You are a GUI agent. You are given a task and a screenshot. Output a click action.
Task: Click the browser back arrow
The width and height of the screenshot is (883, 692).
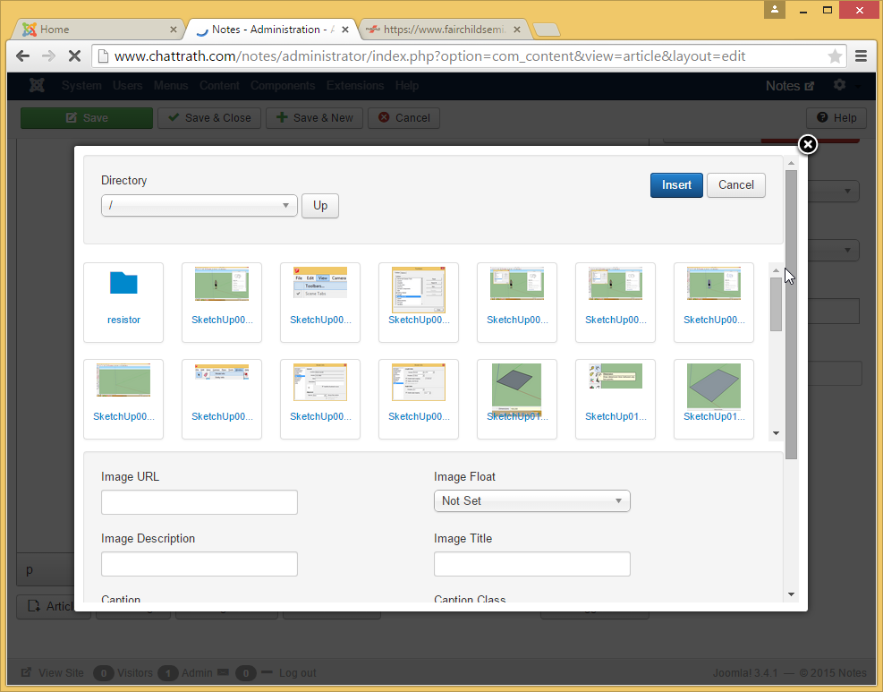coord(23,56)
